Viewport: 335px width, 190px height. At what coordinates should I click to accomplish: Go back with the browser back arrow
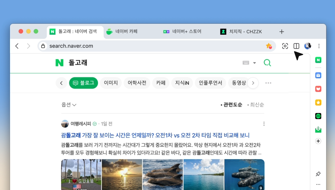coord(17,46)
